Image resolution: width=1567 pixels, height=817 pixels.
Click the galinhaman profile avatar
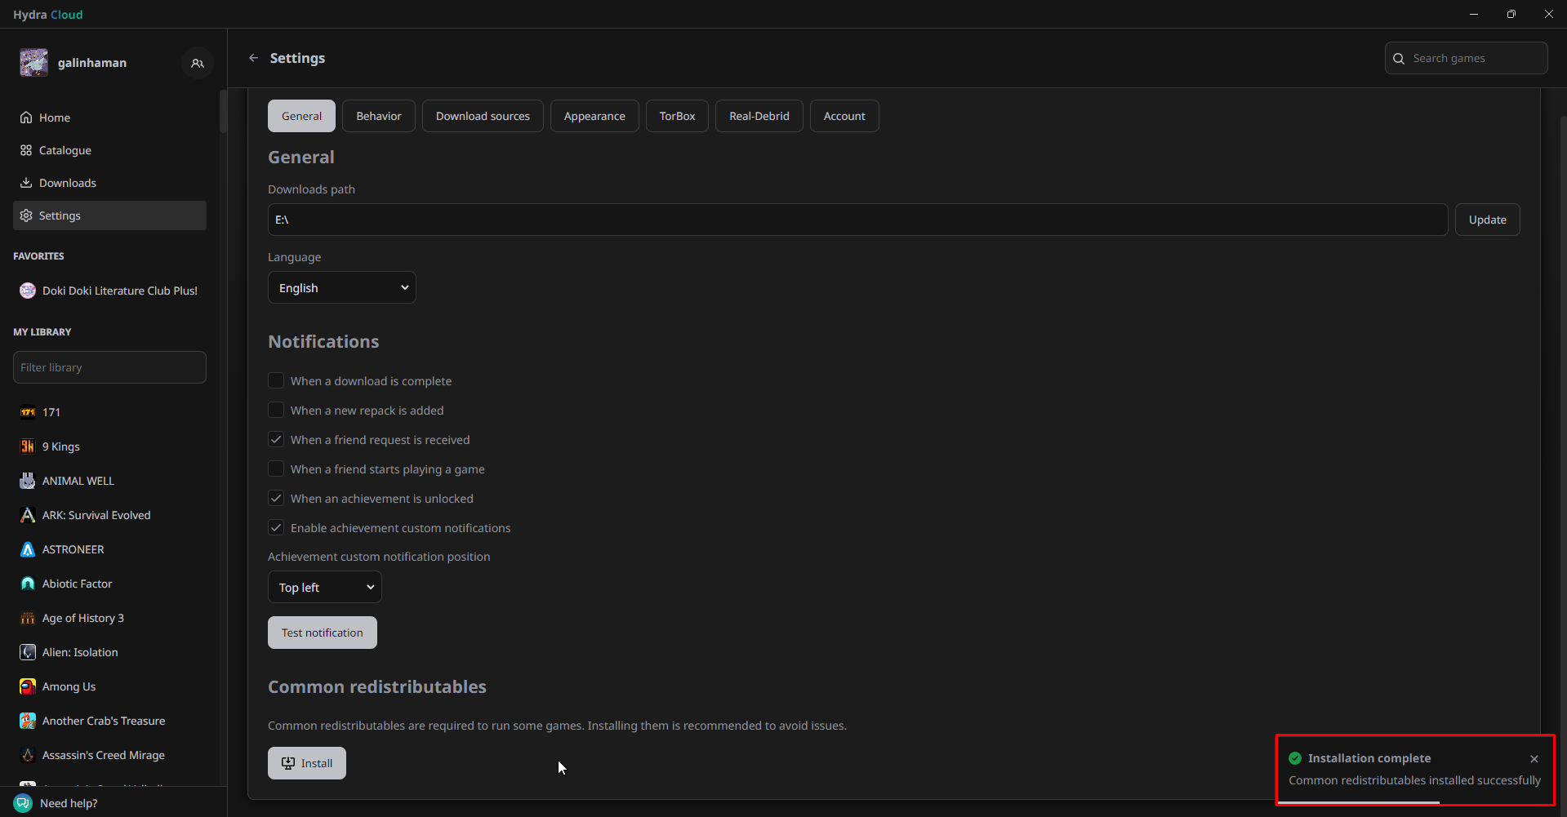point(34,63)
